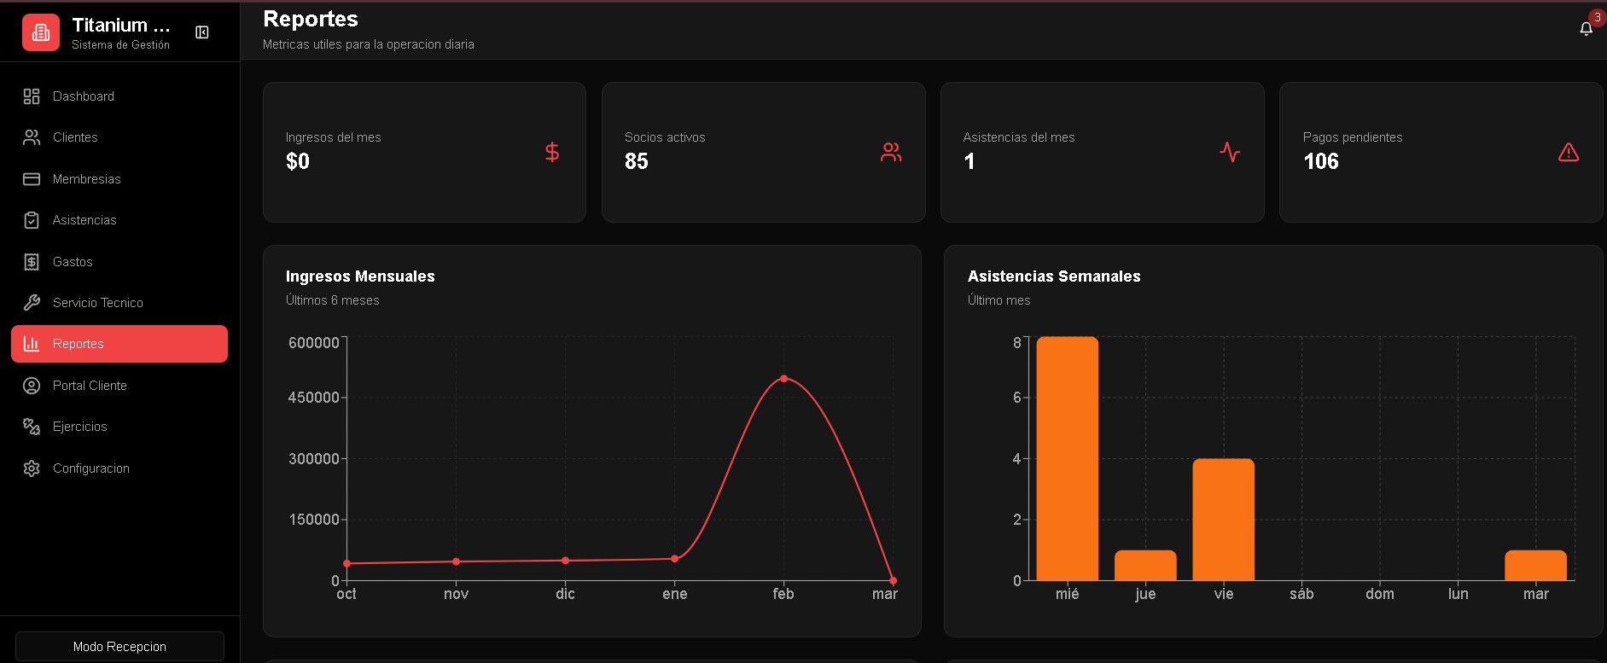
Task: Go to the Clientes section
Action: [75, 137]
